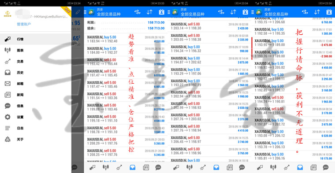The image size is (335, 173).
Task: Tap news icon in fourth screen's bottom bar
Action: point(313,167)
